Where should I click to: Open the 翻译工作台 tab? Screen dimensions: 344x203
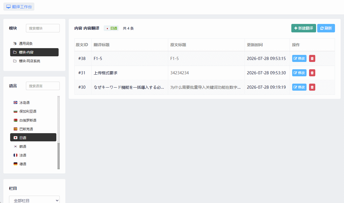point(19,7)
